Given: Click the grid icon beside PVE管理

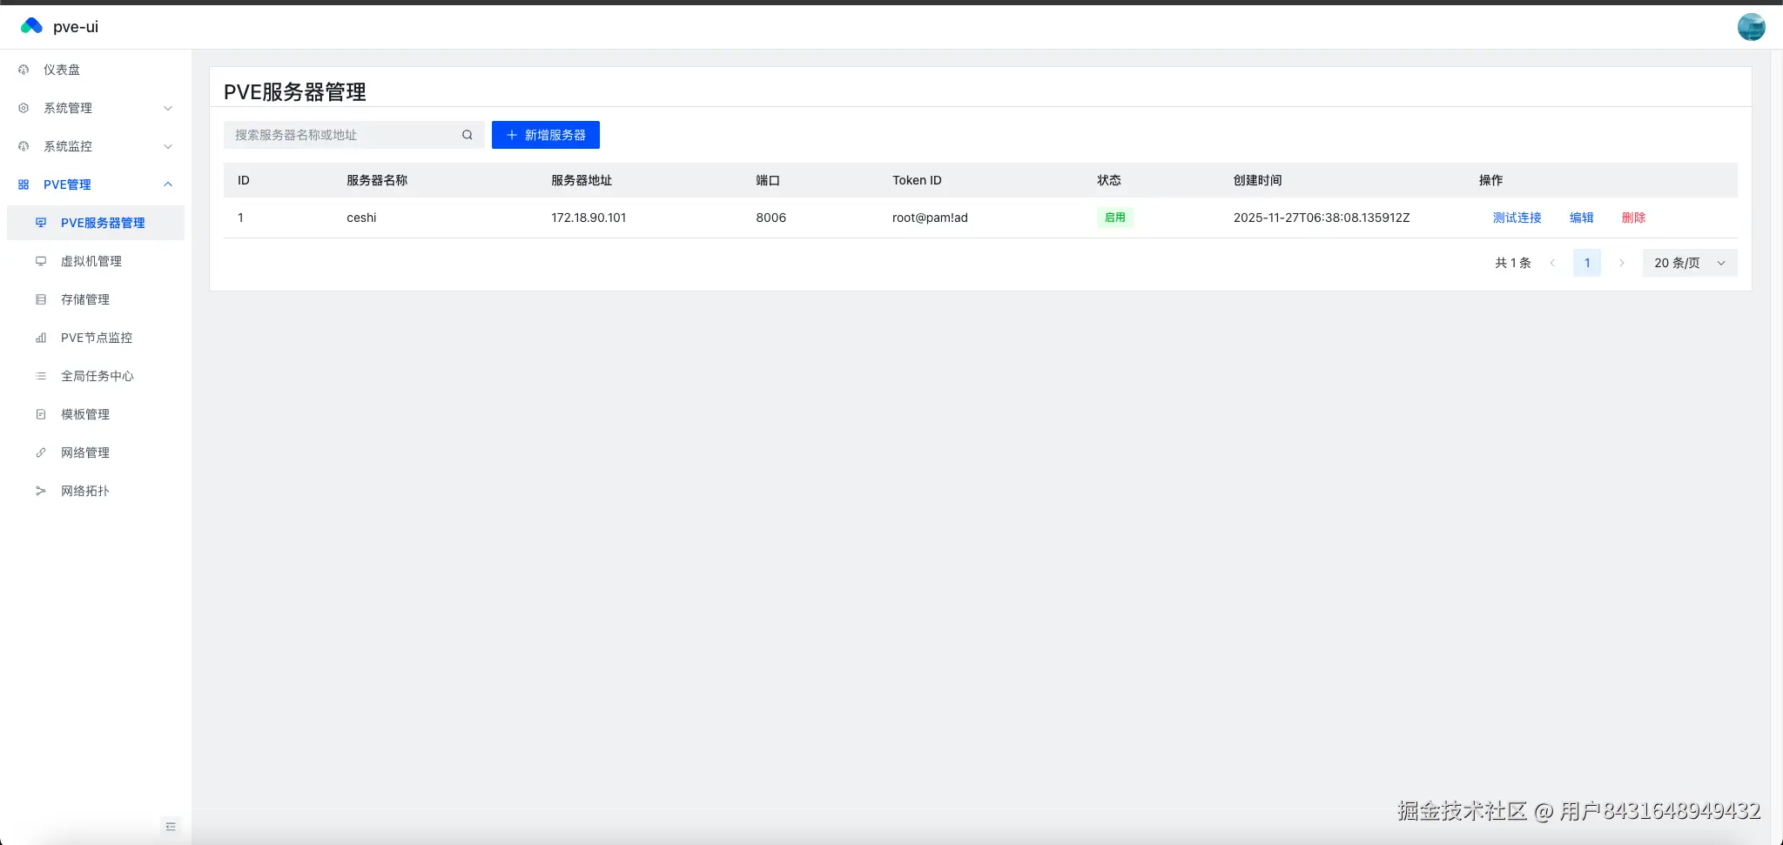Looking at the screenshot, I should [x=24, y=184].
